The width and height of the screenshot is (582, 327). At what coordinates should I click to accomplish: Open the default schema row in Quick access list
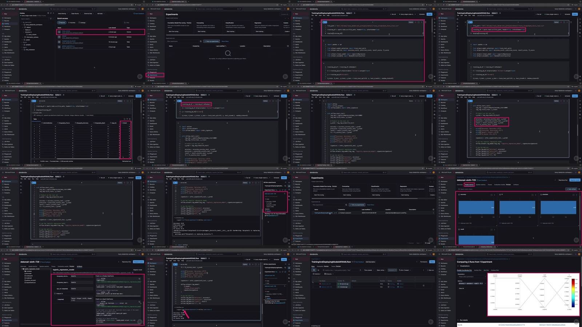coord(100,37)
